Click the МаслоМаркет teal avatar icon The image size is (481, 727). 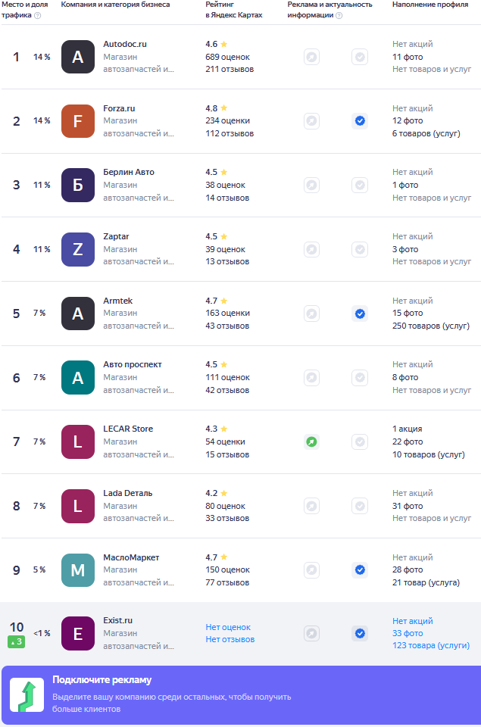[77, 570]
